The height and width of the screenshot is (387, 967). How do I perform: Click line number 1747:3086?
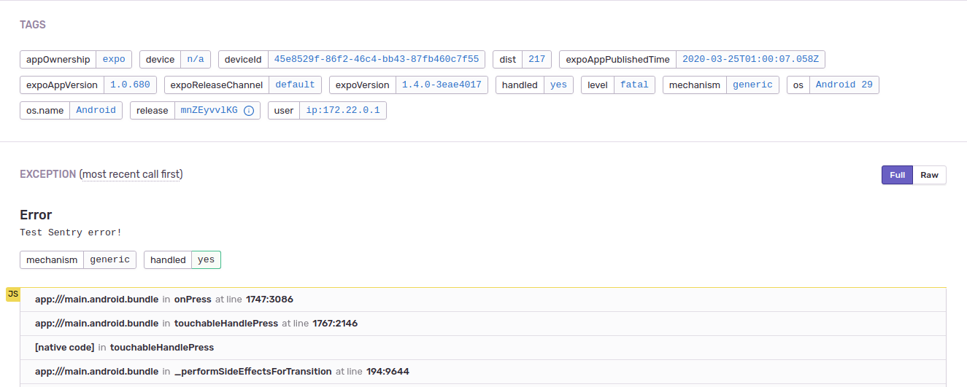pyautogui.click(x=269, y=300)
